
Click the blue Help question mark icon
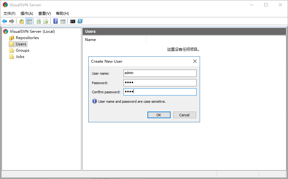click(55, 21)
